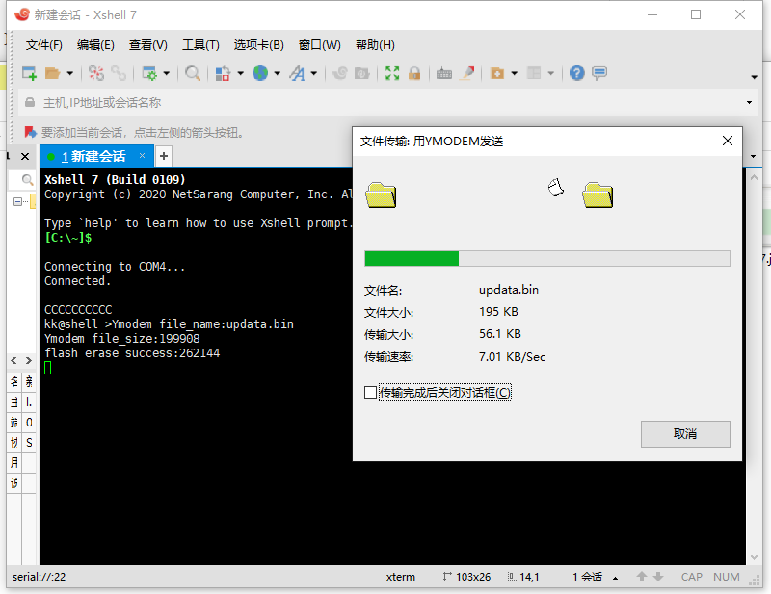
Task: Click the Reconnect link icon
Action: 119,73
